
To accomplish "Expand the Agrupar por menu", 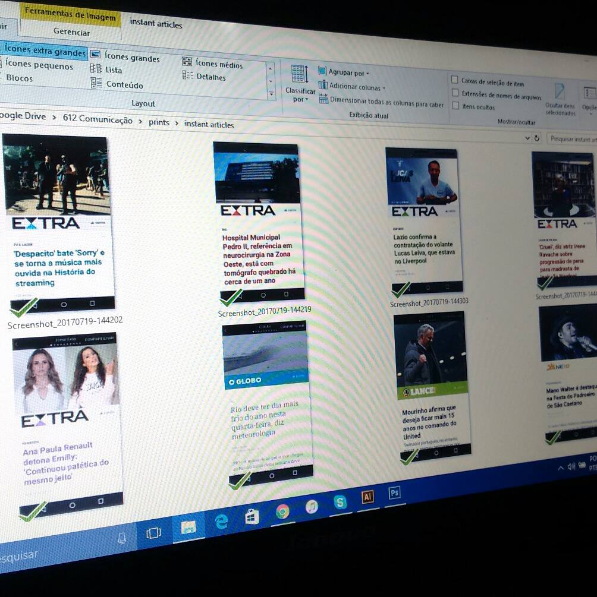I will [344, 72].
